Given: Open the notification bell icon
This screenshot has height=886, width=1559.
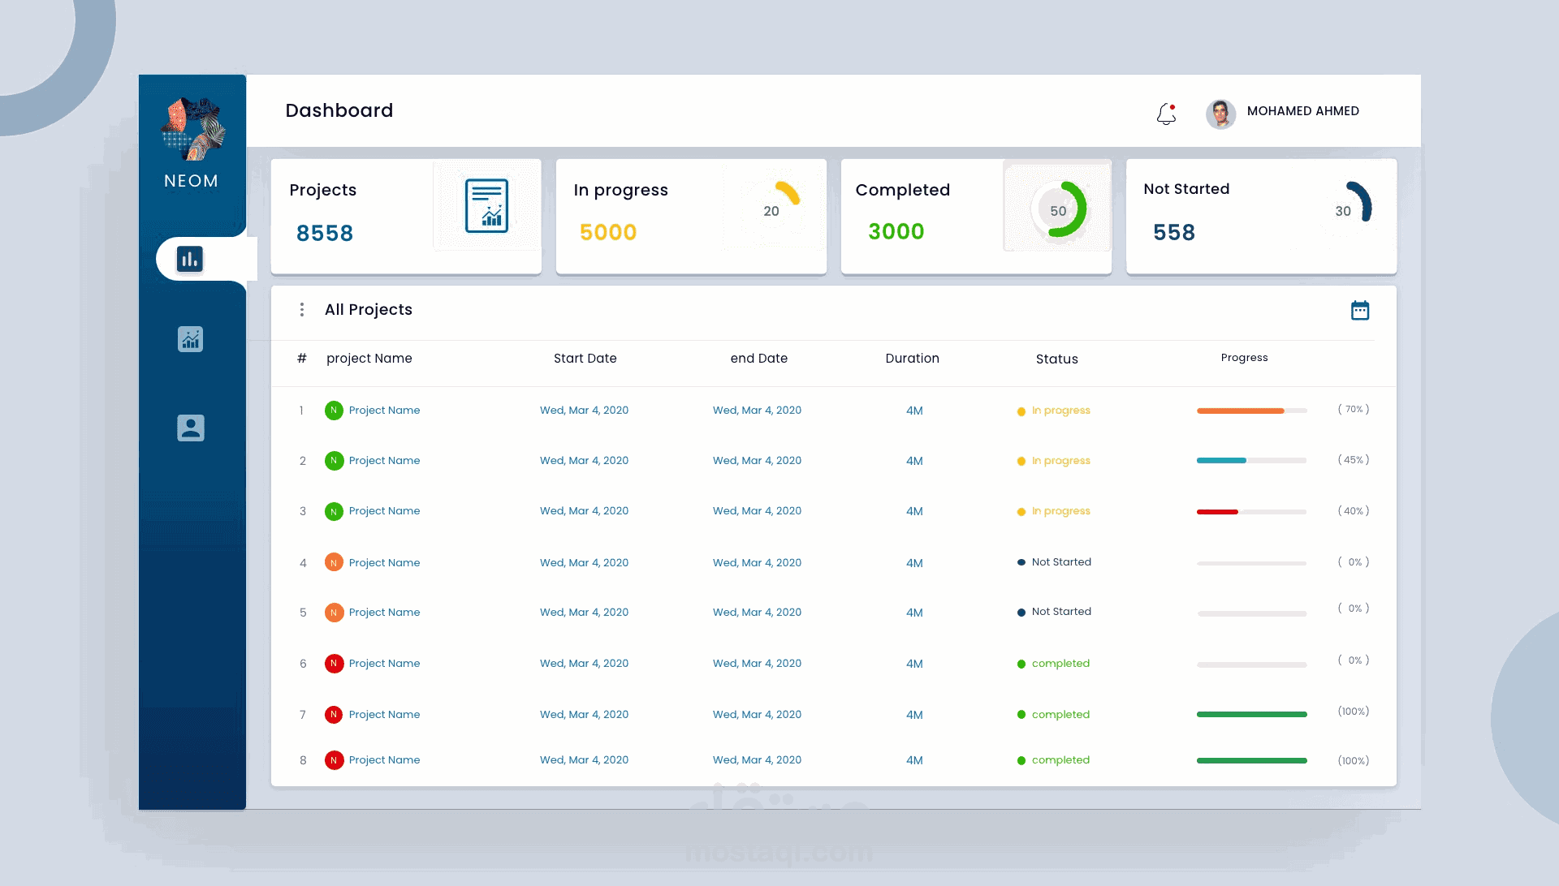Looking at the screenshot, I should (1166, 114).
